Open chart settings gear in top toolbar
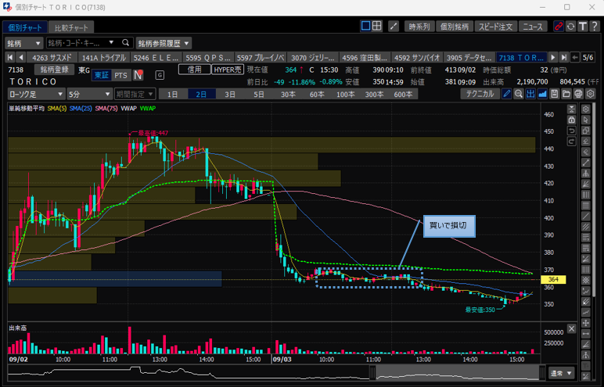The width and height of the screenshot is (604, 387). click(591, 94)
